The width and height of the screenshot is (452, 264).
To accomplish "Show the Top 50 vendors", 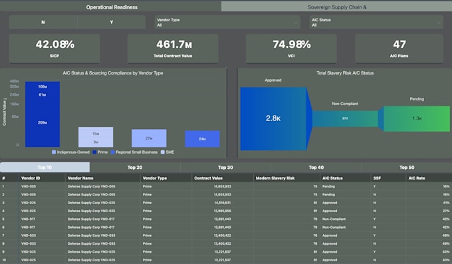I will click(407, 168).
